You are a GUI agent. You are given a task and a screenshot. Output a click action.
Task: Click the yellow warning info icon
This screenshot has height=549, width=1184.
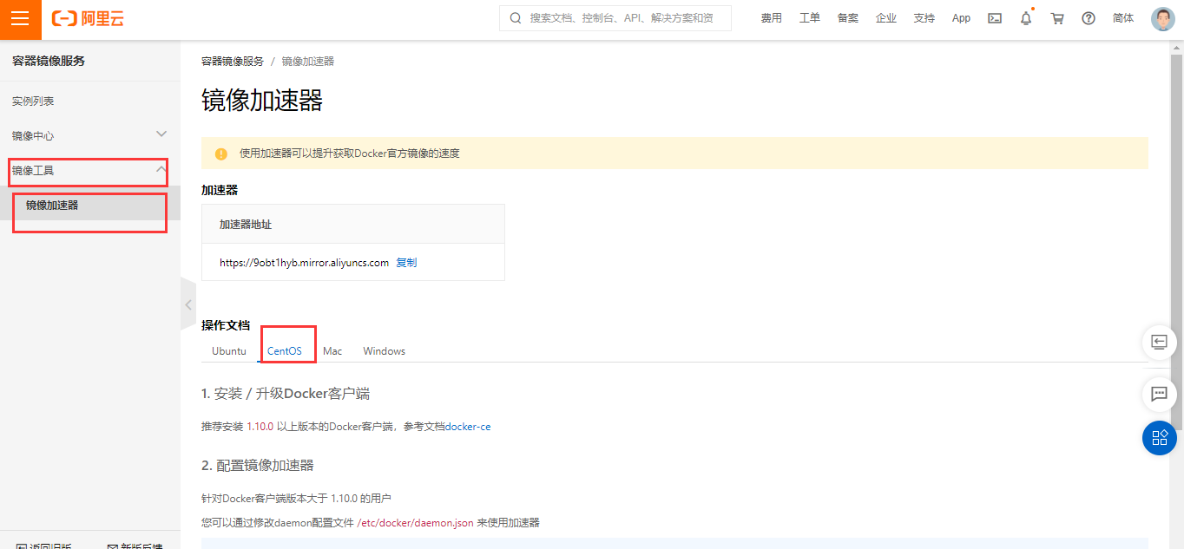point(221,154)
